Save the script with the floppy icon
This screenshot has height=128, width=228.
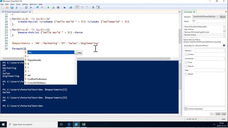(12, 7)
